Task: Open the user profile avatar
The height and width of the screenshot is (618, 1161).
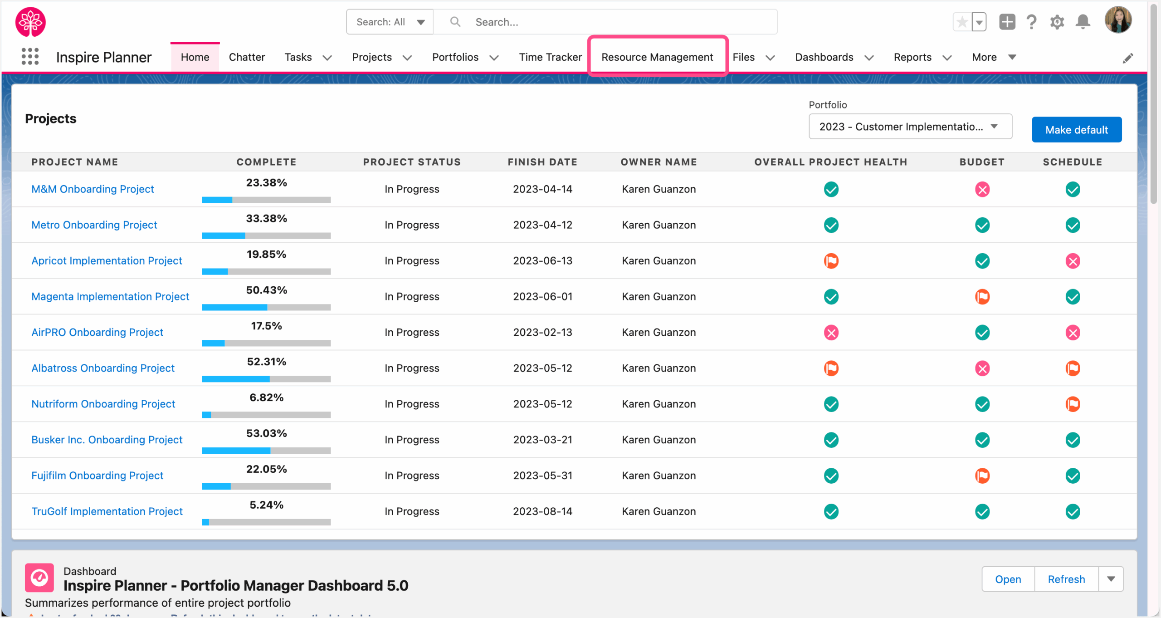Action: click(1117, 20)
